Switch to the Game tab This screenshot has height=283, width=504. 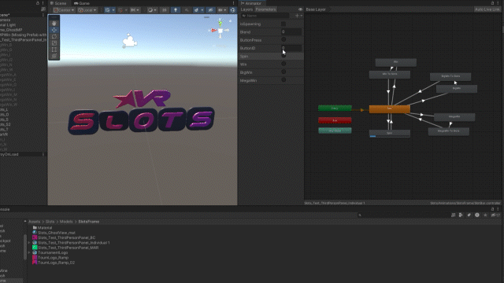tap(82, 3)
